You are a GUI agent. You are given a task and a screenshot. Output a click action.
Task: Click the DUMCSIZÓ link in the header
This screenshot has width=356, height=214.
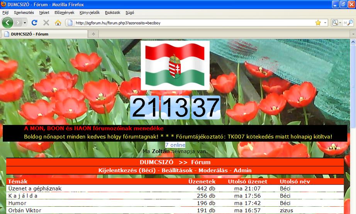tap(156, 162)
